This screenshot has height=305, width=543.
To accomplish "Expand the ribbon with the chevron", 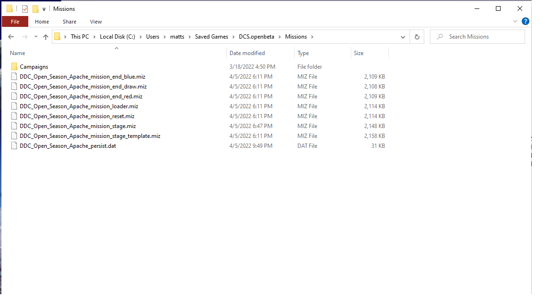I will click(x=515, y=22).
